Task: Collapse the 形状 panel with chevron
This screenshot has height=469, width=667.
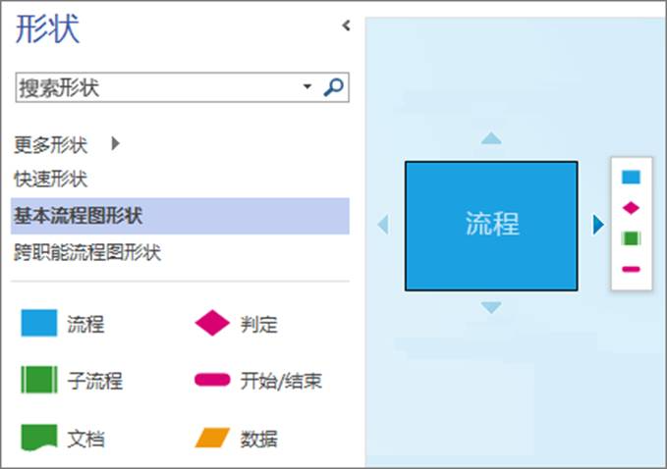Action: tap(346, 26)
